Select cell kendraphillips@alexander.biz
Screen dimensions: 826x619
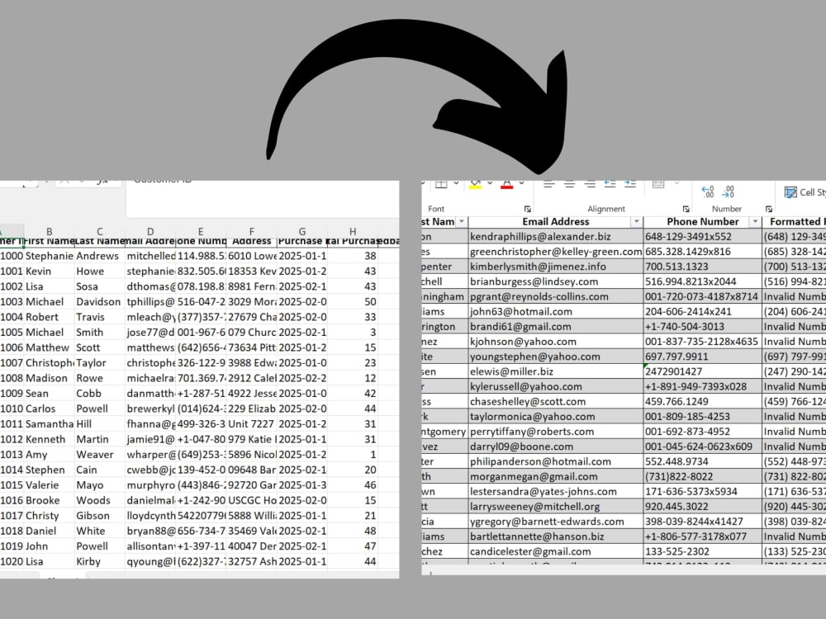pos(555,236)
